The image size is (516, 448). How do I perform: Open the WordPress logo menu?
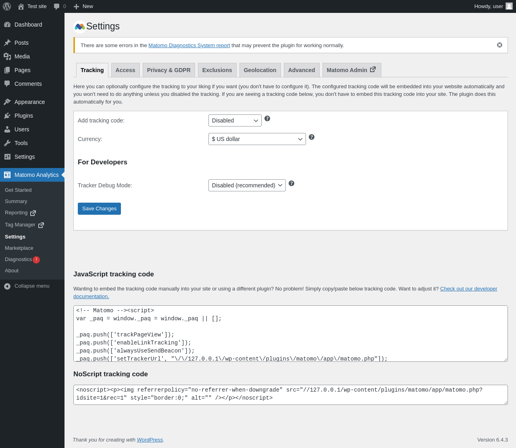coord(7,6)
